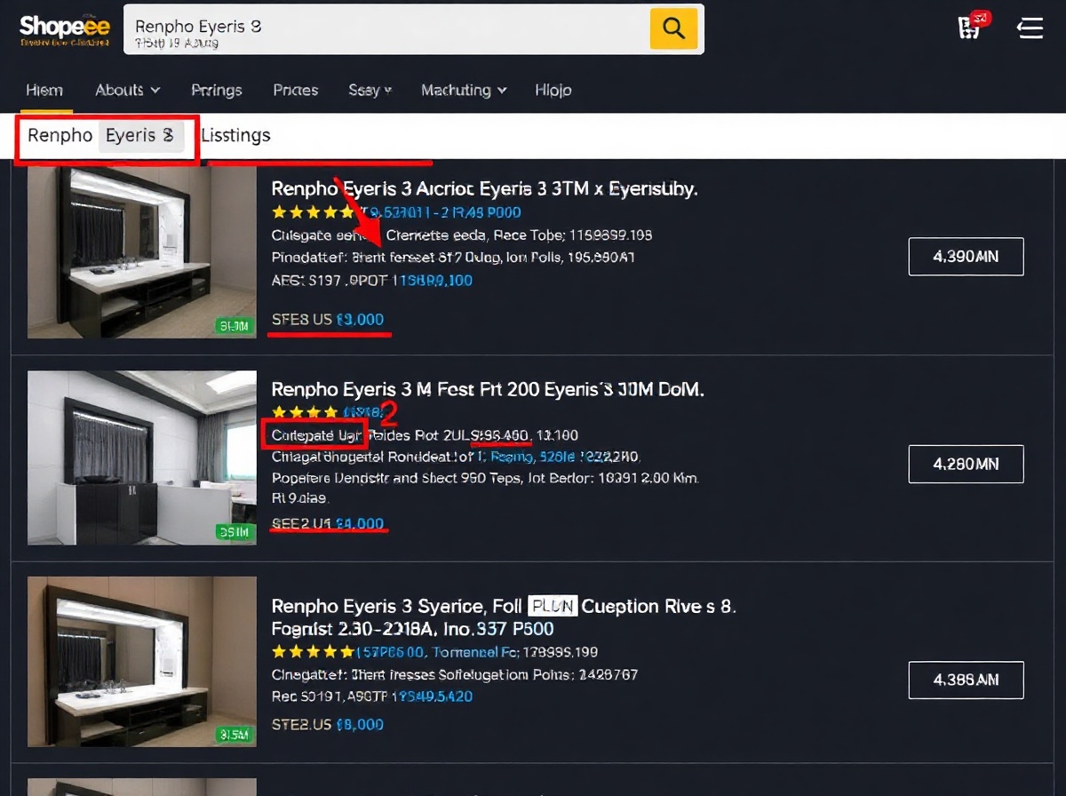Click the Shopeee logo
This screenshot has height=796, width=1066.
coord(64,29)
